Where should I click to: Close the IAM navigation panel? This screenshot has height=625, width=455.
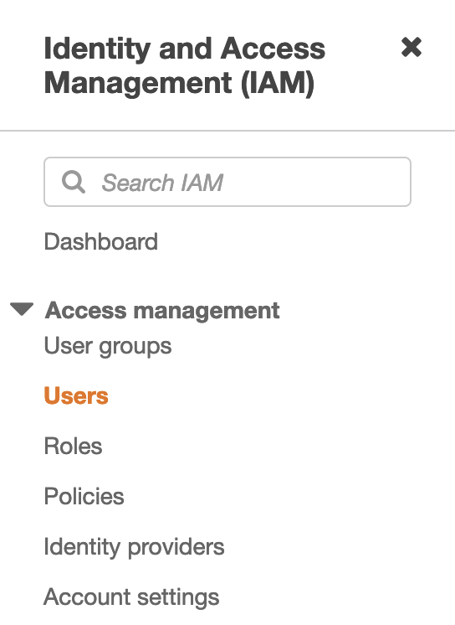(412, 48)
